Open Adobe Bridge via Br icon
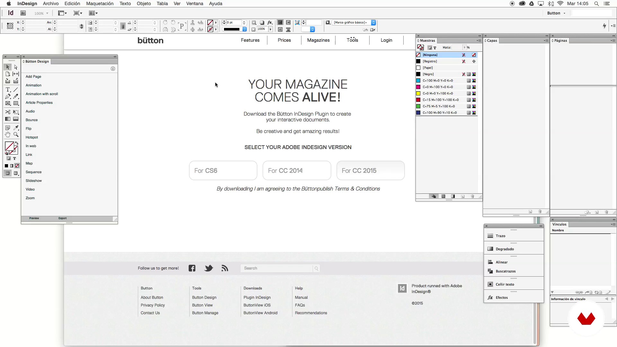 tap(23, 13)
